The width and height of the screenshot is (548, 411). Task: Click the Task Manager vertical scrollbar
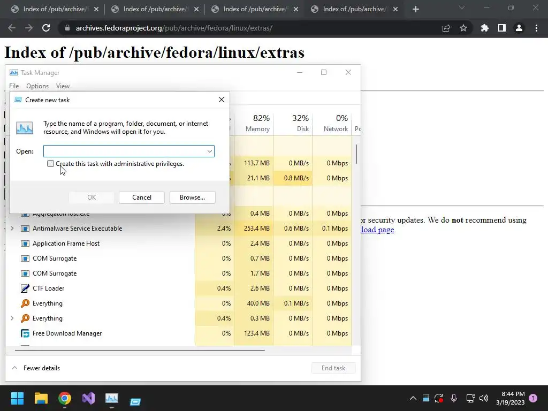tap(356, 154)
